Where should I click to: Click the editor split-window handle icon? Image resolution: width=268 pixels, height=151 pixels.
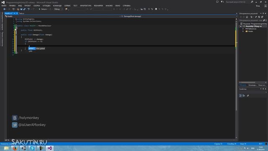coord(236,19)
